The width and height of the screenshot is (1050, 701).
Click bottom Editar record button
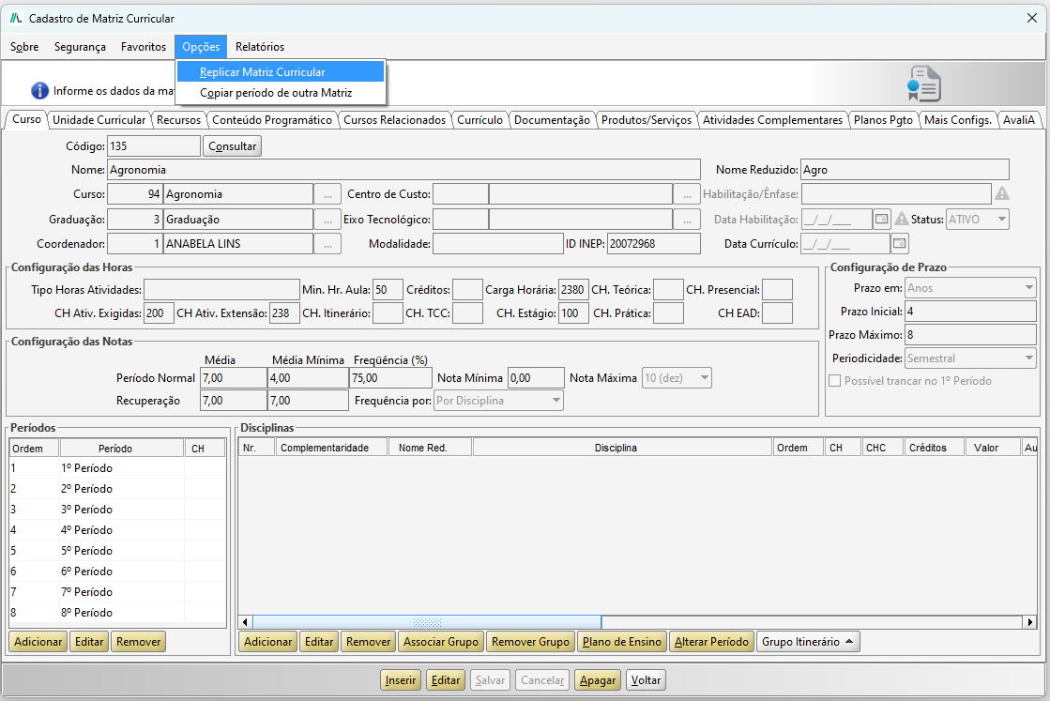446,680
